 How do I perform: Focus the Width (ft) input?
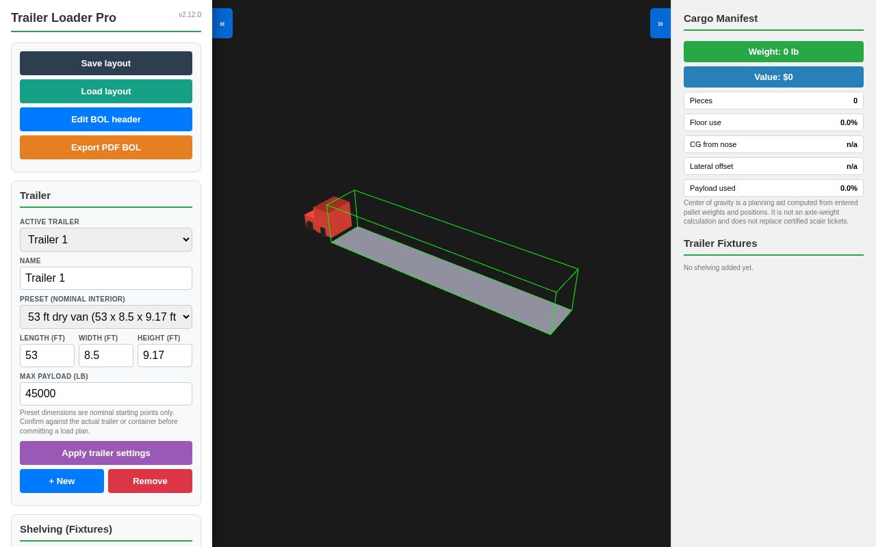[x=106, y=356]
